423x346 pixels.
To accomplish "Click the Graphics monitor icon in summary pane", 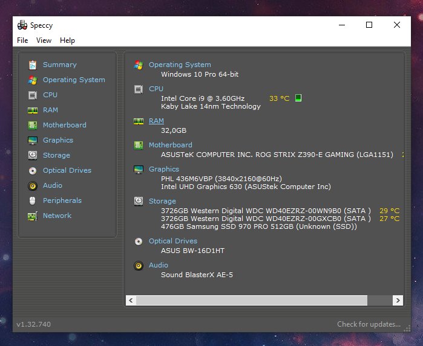I will tap(139, 169).
